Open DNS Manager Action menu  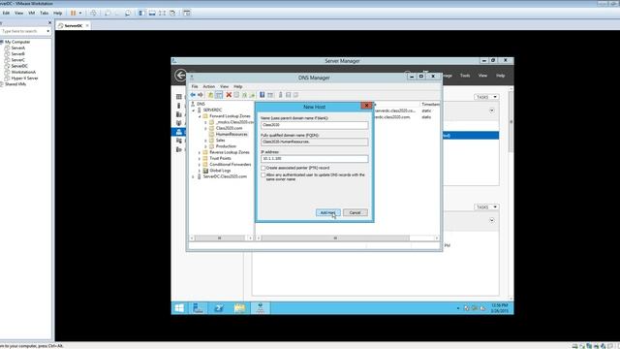[209, 86]
